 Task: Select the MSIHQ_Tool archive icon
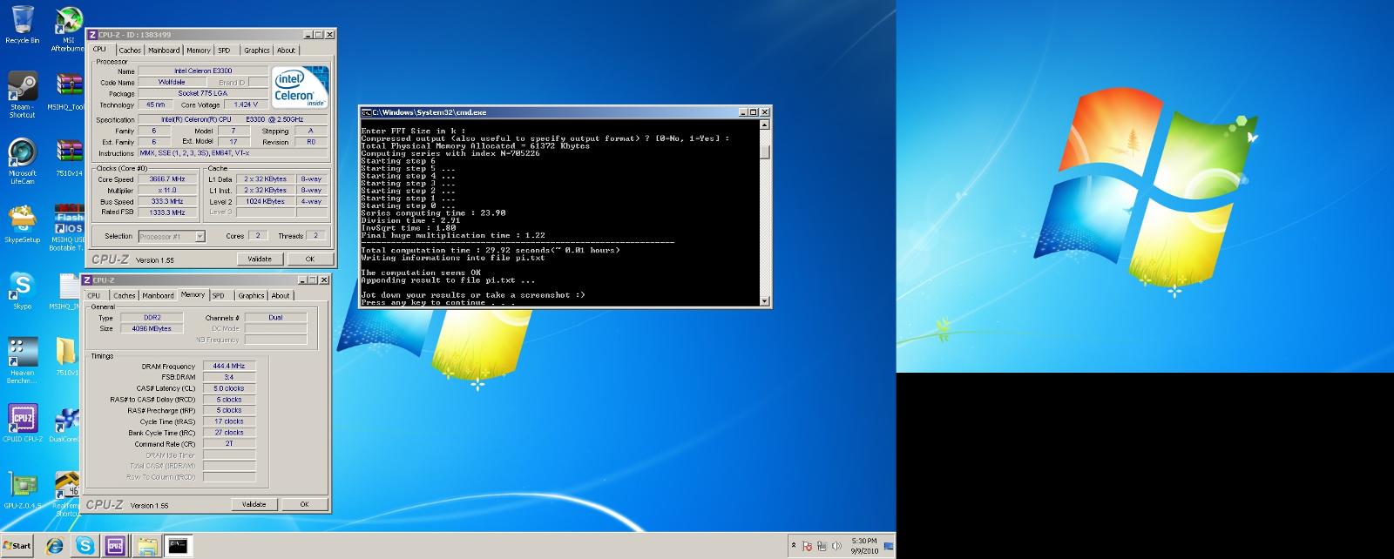69,91
